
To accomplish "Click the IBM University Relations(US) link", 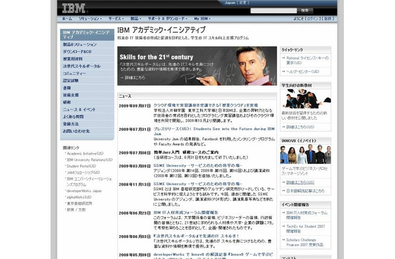I will [x=89, y=160].
